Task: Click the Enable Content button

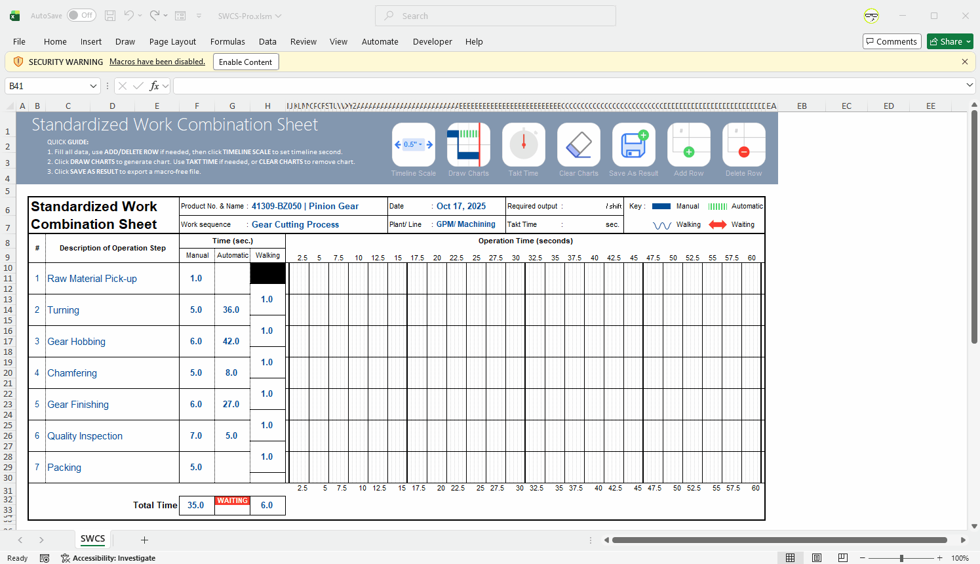Action: click(246, 62)
